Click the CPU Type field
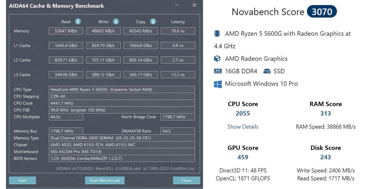Screen dimensions: 366x189 [122, 89]
